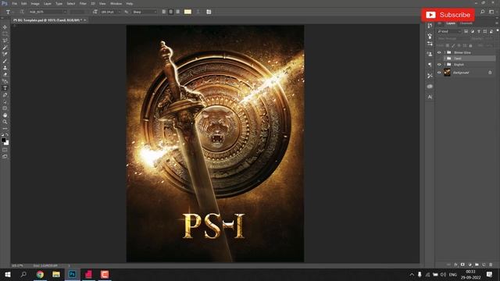Screen dimensions: 500x281
Task: Expand the top layer group
Action: [445, 52]
